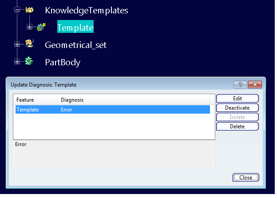277x198 pixels.
Task: Collapse the KnowledgeTemplates tree node
Action: (x=17, y=10)
